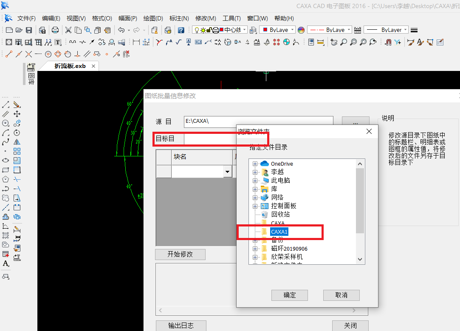Open an existing drawing file

(19, 30)
